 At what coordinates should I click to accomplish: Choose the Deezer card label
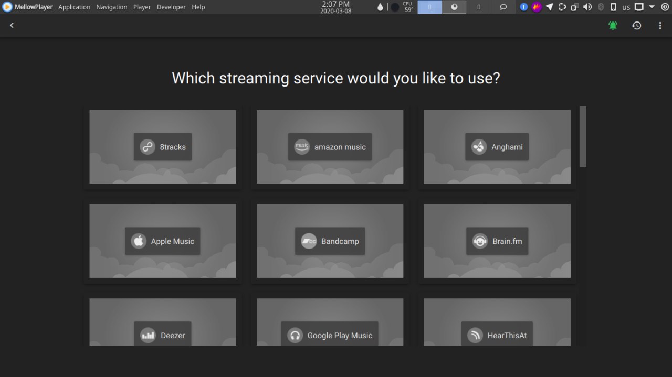173,336
